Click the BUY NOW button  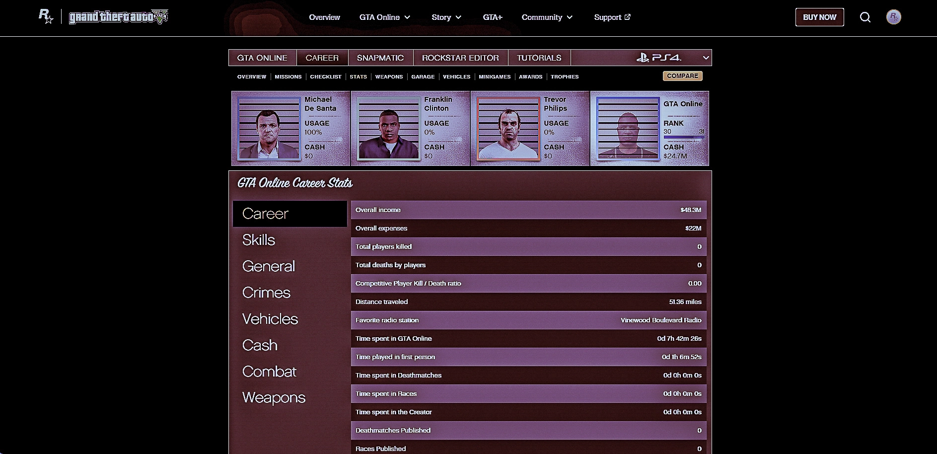point(819,17)
